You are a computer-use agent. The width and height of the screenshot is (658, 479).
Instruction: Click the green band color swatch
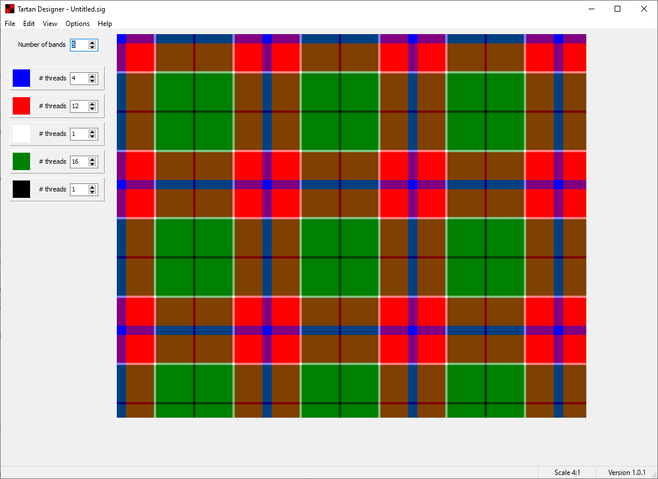21,161
